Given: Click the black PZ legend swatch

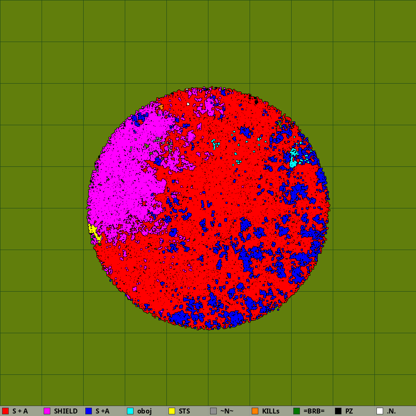Looking at the screenshot, I should [x=338, y=411].
